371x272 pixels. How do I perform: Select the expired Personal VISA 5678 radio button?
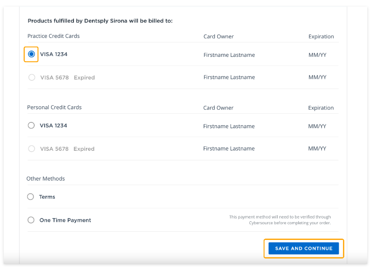tap(31, 149)
